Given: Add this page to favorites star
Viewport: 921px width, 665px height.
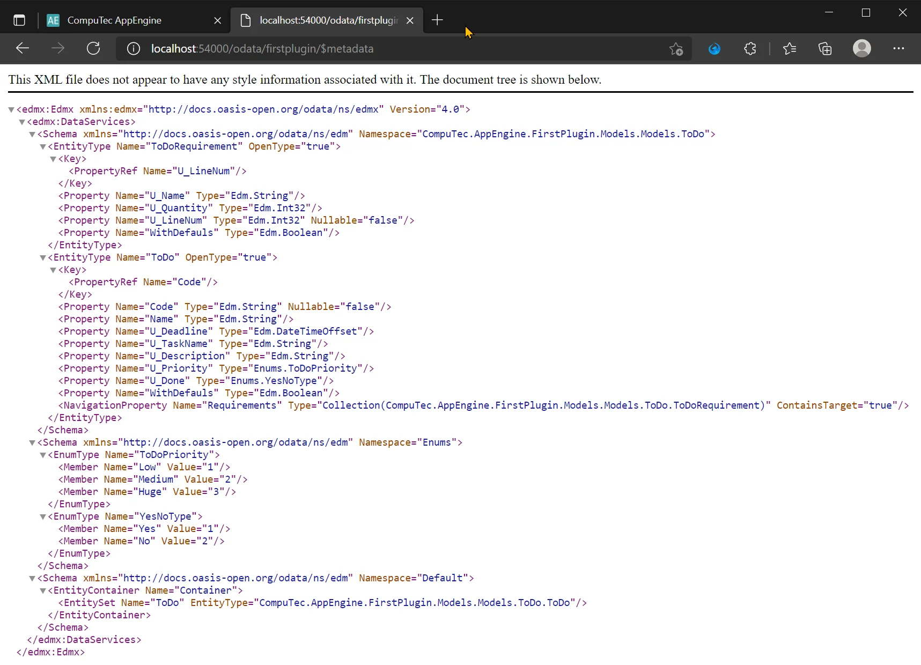Looking at the screenshot, I should pos(676,49).
